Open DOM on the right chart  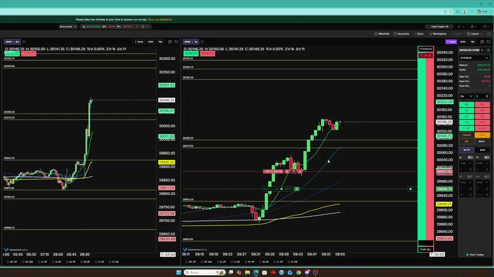[463, 42]
